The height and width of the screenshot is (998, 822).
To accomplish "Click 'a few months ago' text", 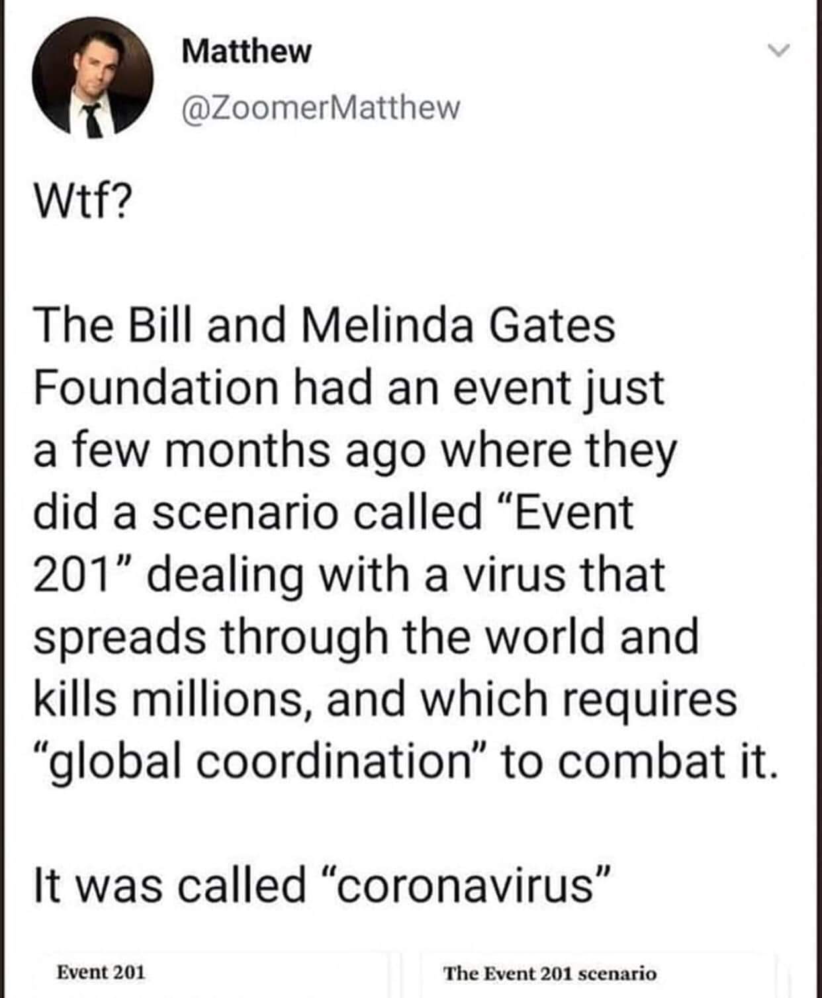I will pyautogui.click(x=229, y=450).
